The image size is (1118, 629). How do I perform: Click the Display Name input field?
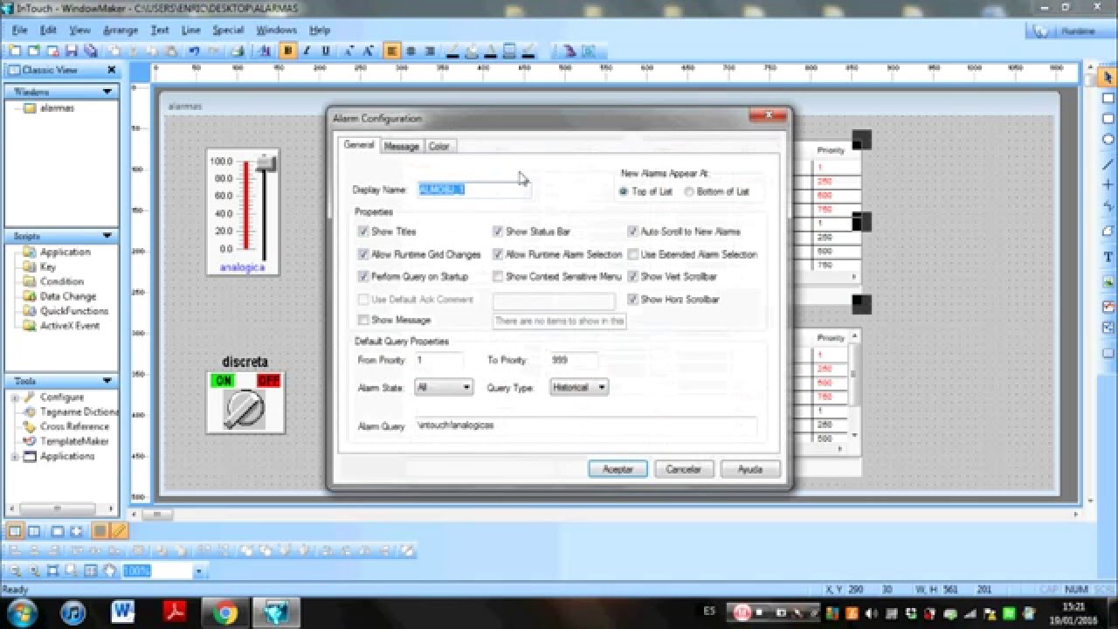(473, 190)
